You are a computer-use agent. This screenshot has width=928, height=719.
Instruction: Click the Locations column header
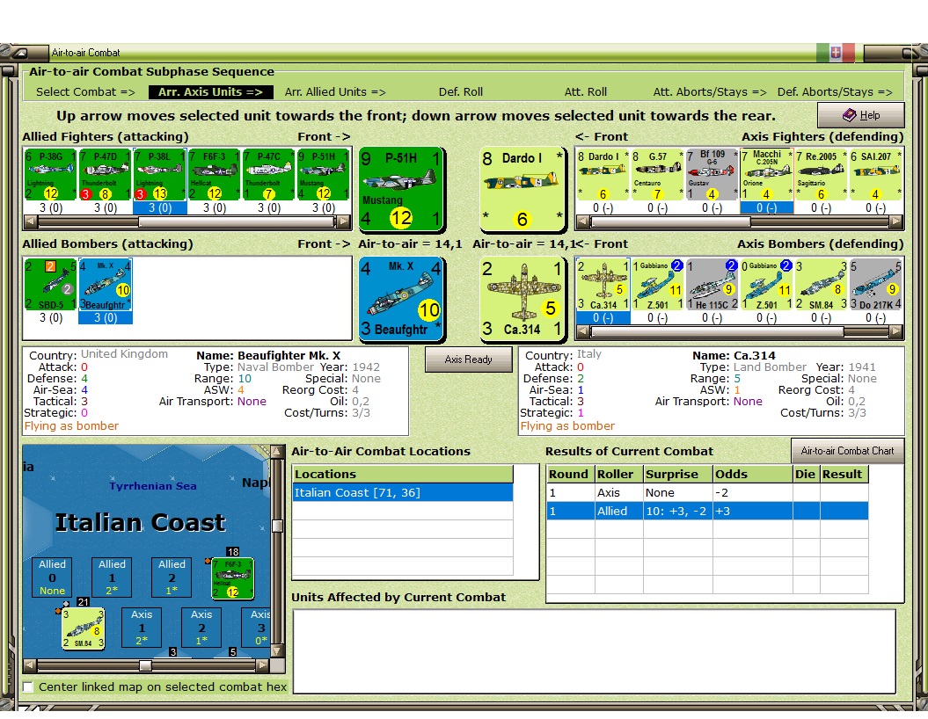coord(403,475)
